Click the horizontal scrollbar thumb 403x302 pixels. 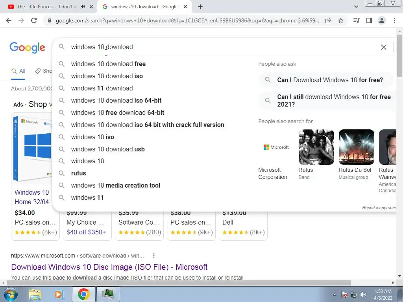pyautogui.click(x=178, y=283)
